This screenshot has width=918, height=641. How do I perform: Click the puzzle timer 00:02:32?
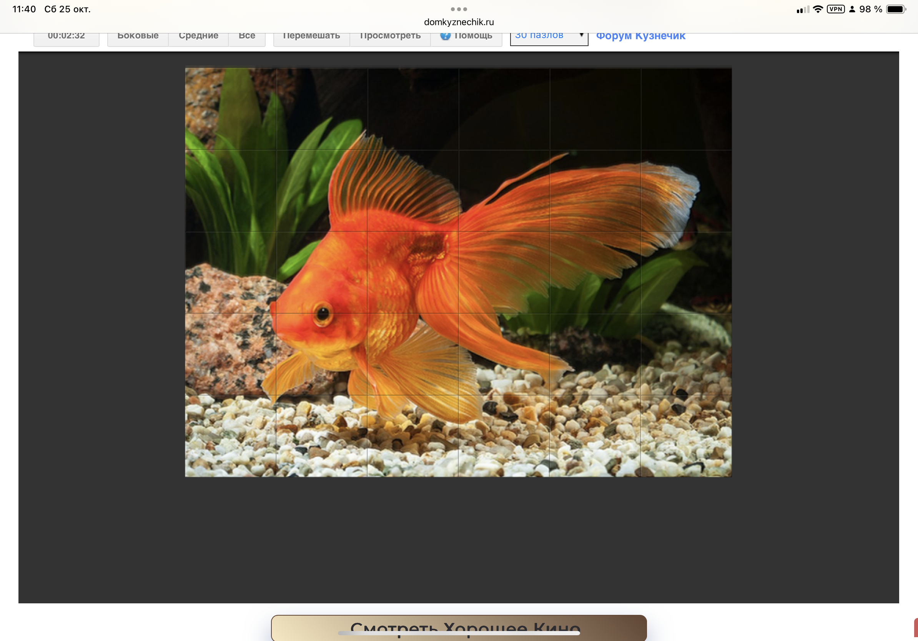click(67, 38)
